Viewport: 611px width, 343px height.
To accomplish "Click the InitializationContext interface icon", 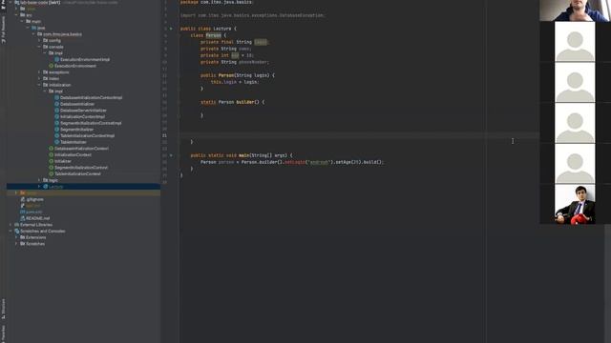I will 51,154.
